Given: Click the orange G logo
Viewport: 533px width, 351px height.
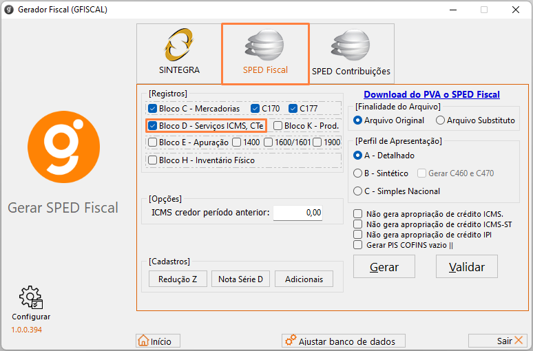Looking at the screenshot, I should coord(63,147).
